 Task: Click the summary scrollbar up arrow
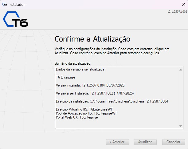click(x=181, y=70)
